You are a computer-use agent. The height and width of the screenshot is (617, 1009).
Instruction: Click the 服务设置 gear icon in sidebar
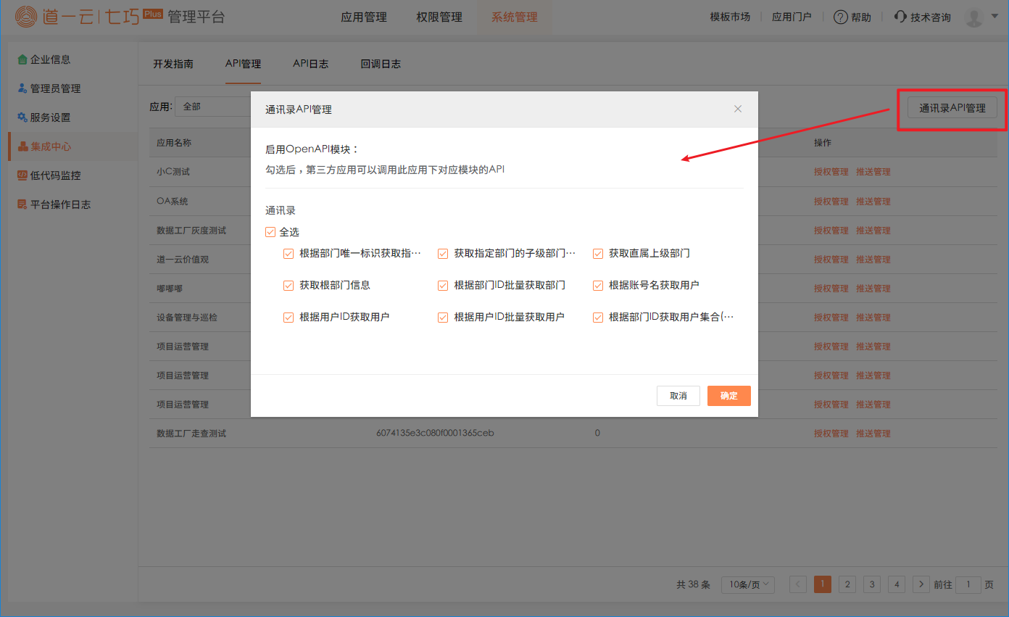(22, 117)
